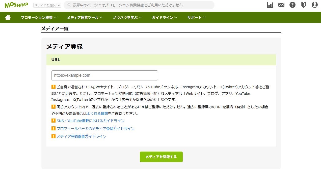Open the メディアを選択 dropdown
321x173 pixels.
[47, 5]
